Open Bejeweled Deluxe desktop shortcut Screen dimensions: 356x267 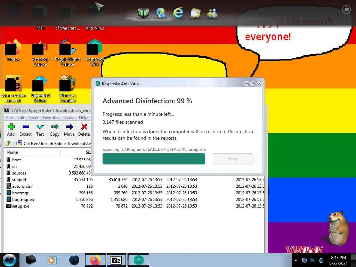[40, 90]
